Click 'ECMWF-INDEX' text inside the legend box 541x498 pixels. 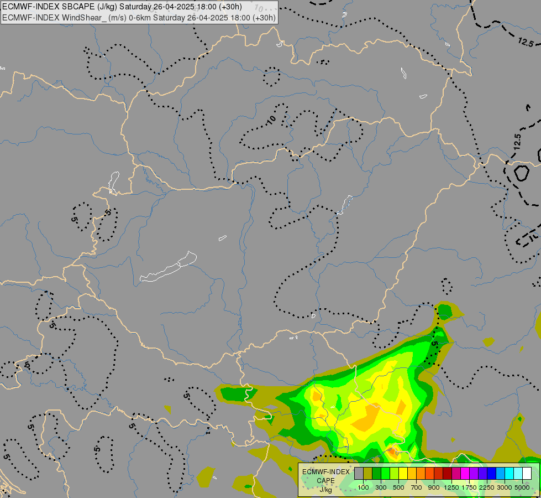click(325, 472)
